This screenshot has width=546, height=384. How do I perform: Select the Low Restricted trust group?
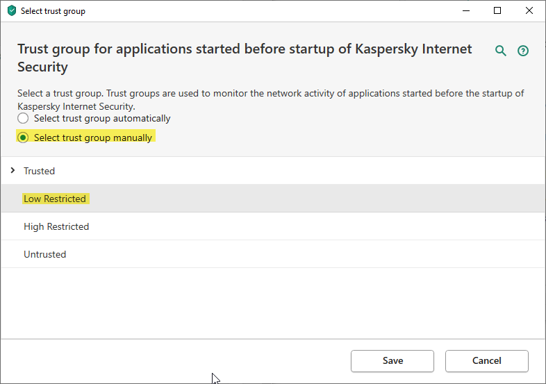[55, 199]
